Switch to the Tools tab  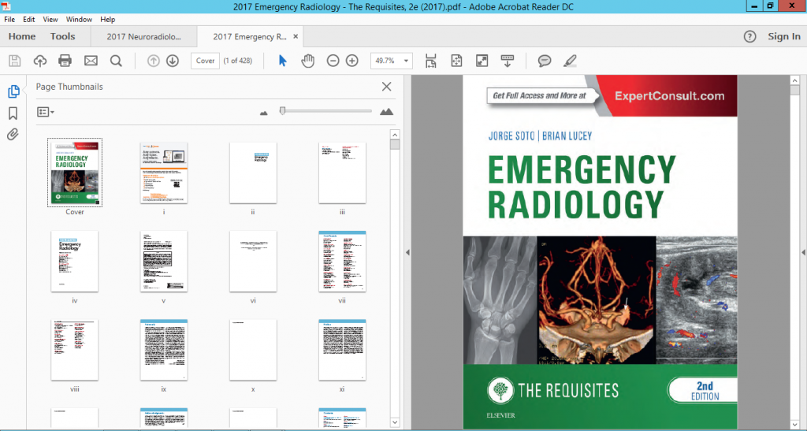(63, 36)
